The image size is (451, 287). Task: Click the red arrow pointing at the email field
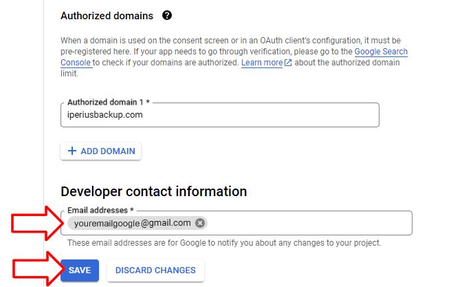click(x=37, y=224)
